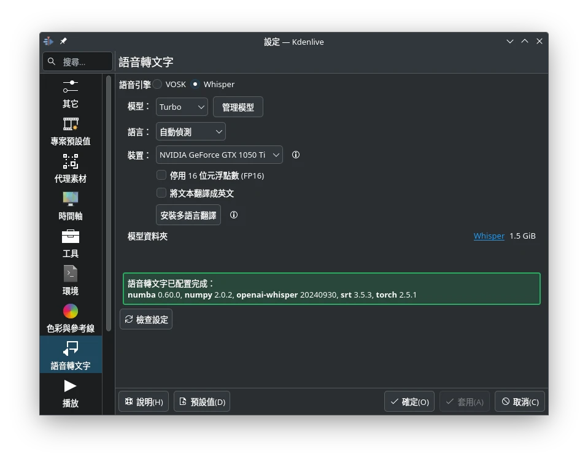Image resolution: width=588 pixels, height=462 pixels.
Task: Check the 將文本翻譯成英文 option
Action: click(161, 193)
